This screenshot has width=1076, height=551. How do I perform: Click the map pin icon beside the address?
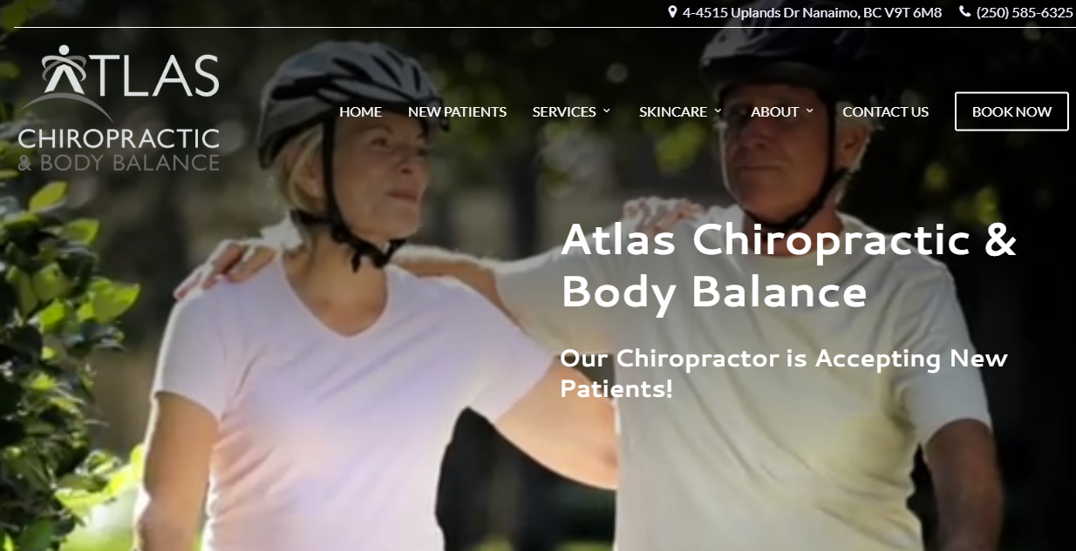pyautogui.click(x=672, y=12)
